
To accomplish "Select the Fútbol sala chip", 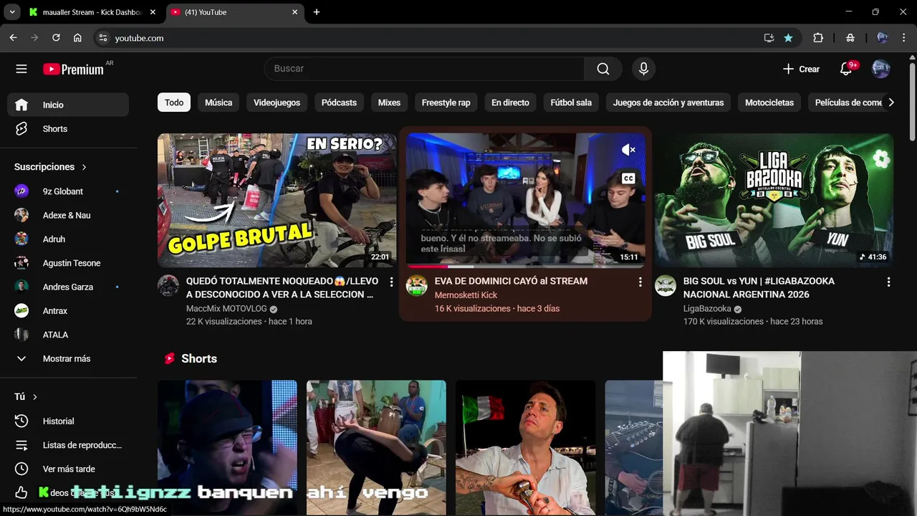I will (x=571, y=102).
